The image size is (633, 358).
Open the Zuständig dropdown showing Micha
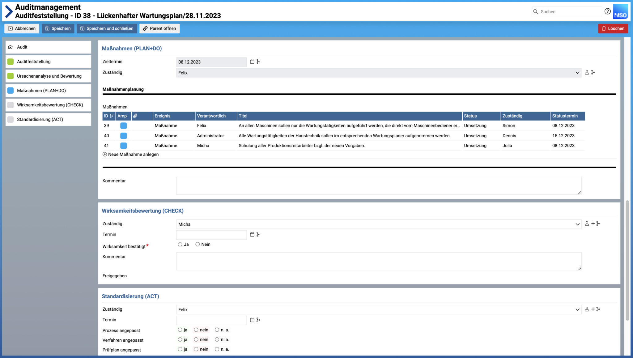pyautogui.click(x=378, y=224)
